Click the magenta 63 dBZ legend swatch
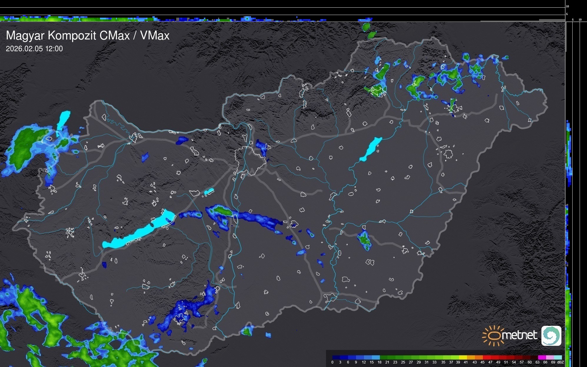Viewport: 587px width, 367px height. 542,357
